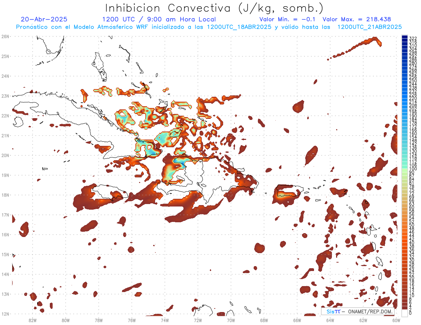The width and height of the screenshot is (421, 325).
Task: Click the "0" value at the scale's bottom
Action: click(x=410, y=313)
